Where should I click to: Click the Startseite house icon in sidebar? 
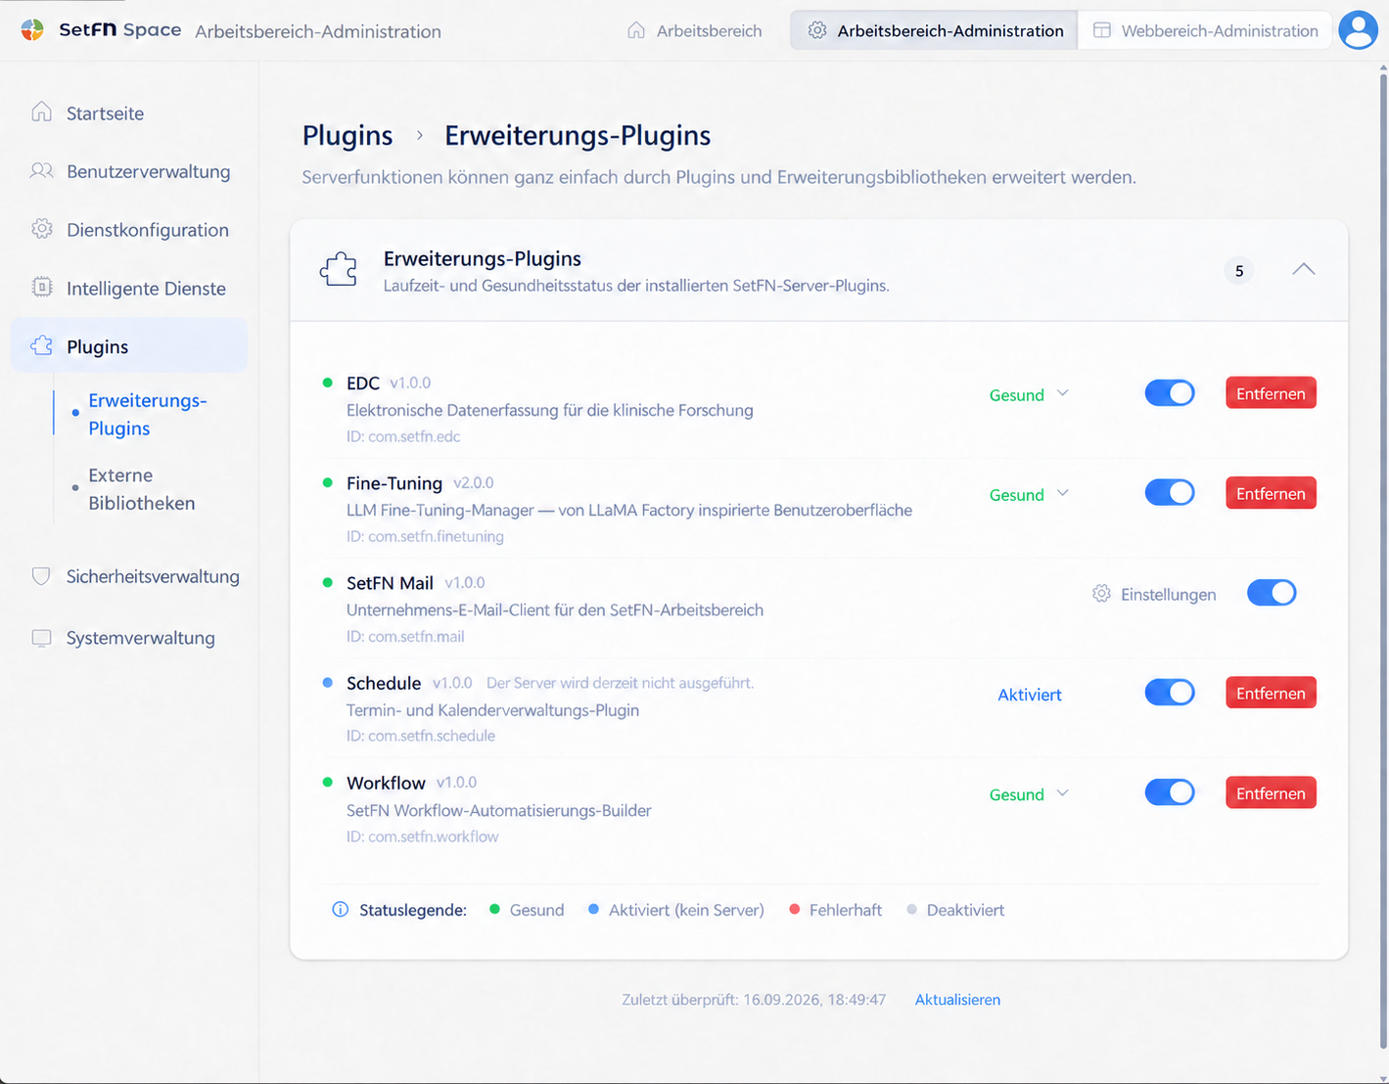(x=41, y=112)
